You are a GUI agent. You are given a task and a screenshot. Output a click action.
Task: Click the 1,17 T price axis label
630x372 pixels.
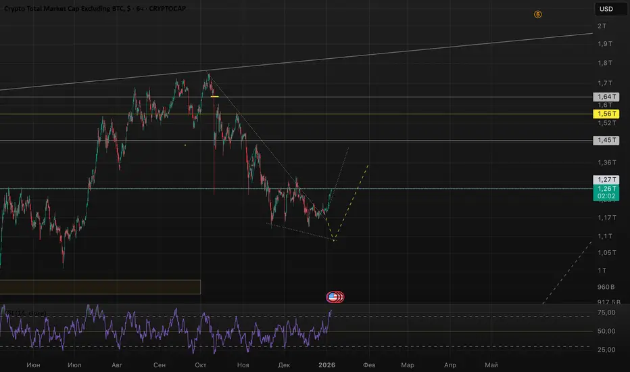pyautogui.click(x=606, y=217)
